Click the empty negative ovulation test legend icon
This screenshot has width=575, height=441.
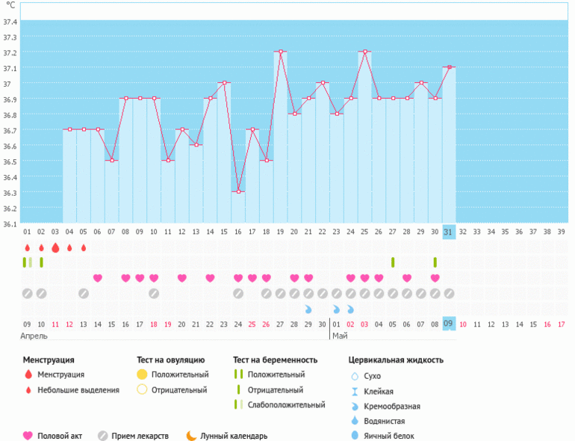[142, 389]
